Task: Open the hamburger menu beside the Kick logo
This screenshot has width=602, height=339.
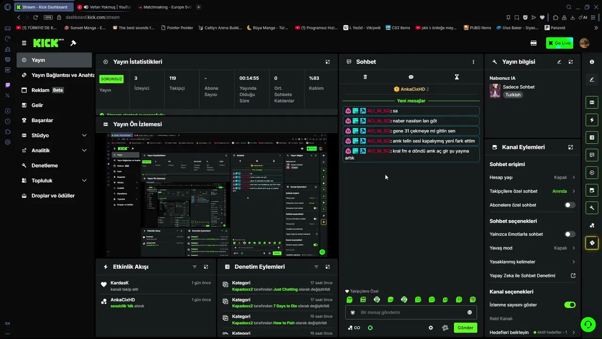Action: pos(24,43)
